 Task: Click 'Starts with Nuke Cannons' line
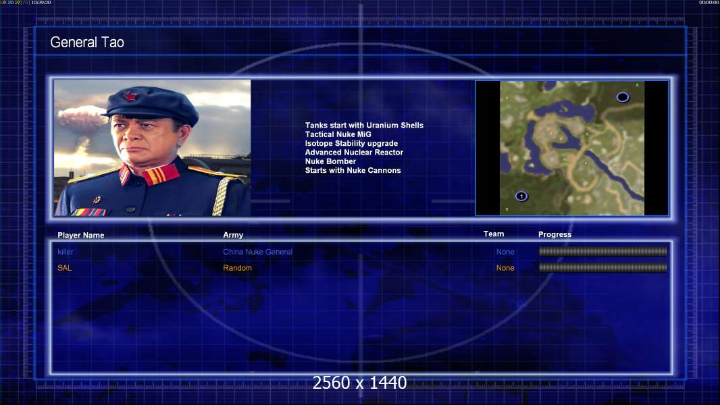tap(353, 170)
